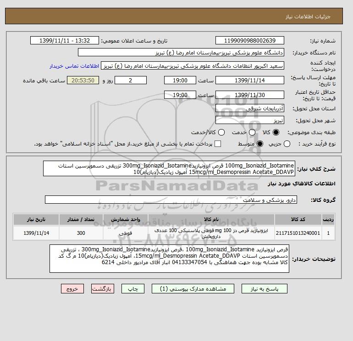Screen dimensions: 353x341
Task: Click the واحد شمارش column header
Action: (x=126, y=219)
